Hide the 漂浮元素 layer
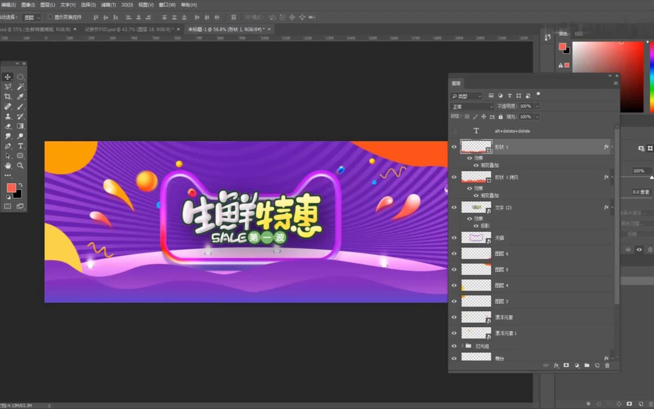 [454, 317]
